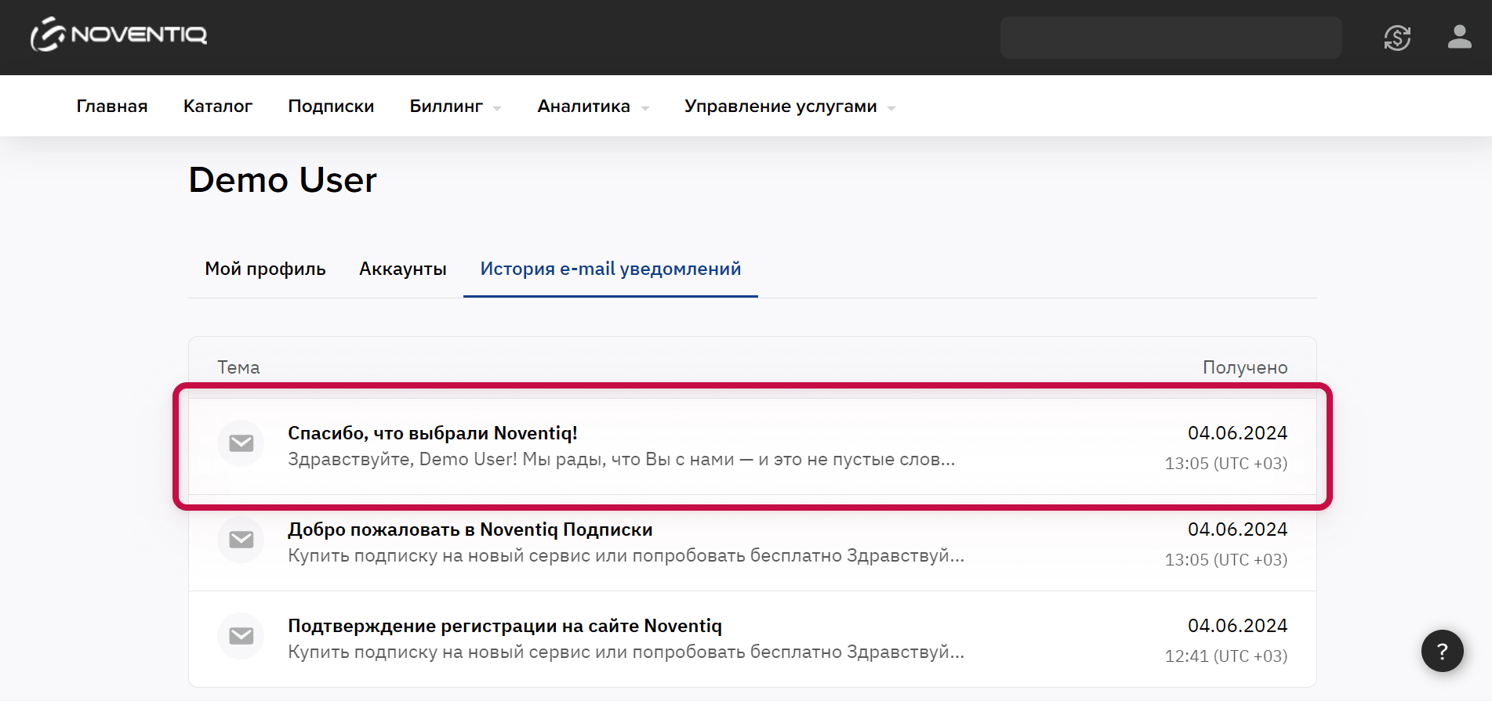
Task: Click envelope icon for 'Добро пожаловать' email
Action: point(241,540)
